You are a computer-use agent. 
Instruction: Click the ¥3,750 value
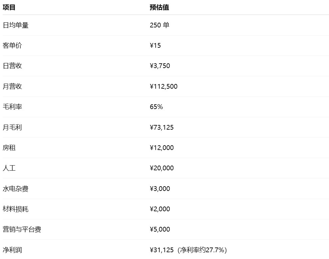[160, 66]
